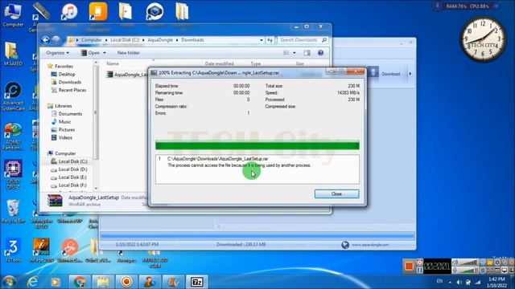Change view using the views icon
The width and height of the screenshot is (515, 289).
(x=286, y=53)
